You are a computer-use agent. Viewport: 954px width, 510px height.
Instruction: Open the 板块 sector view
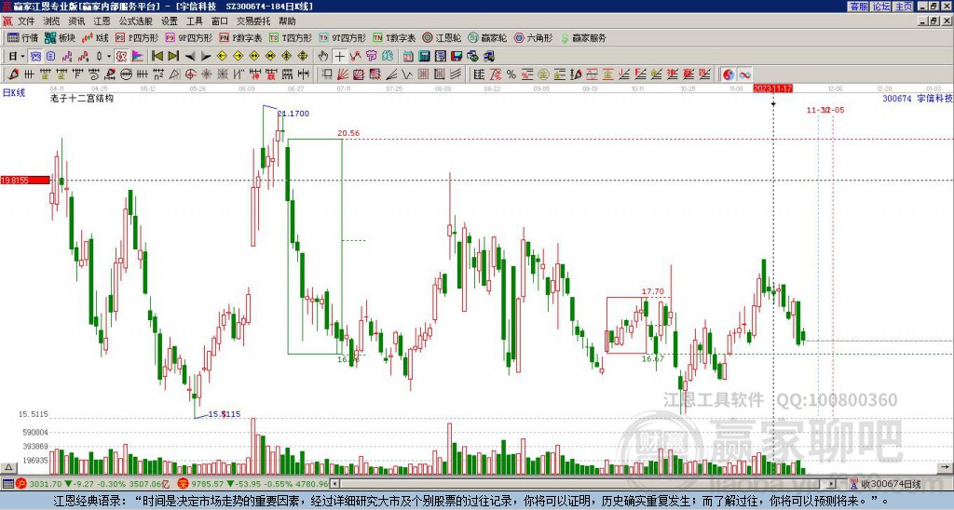coord(61,37)
